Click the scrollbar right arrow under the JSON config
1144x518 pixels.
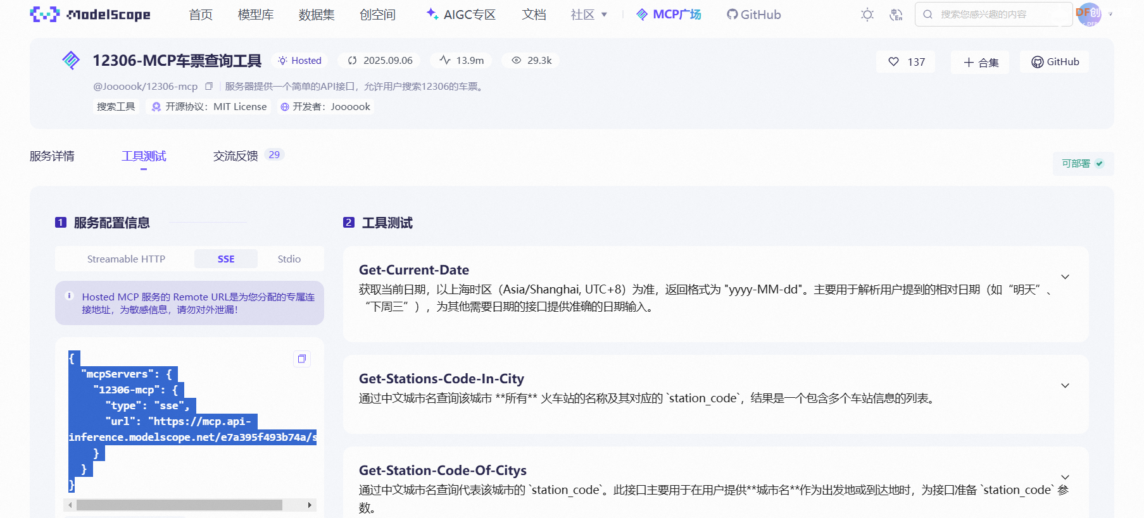point(310,505)
